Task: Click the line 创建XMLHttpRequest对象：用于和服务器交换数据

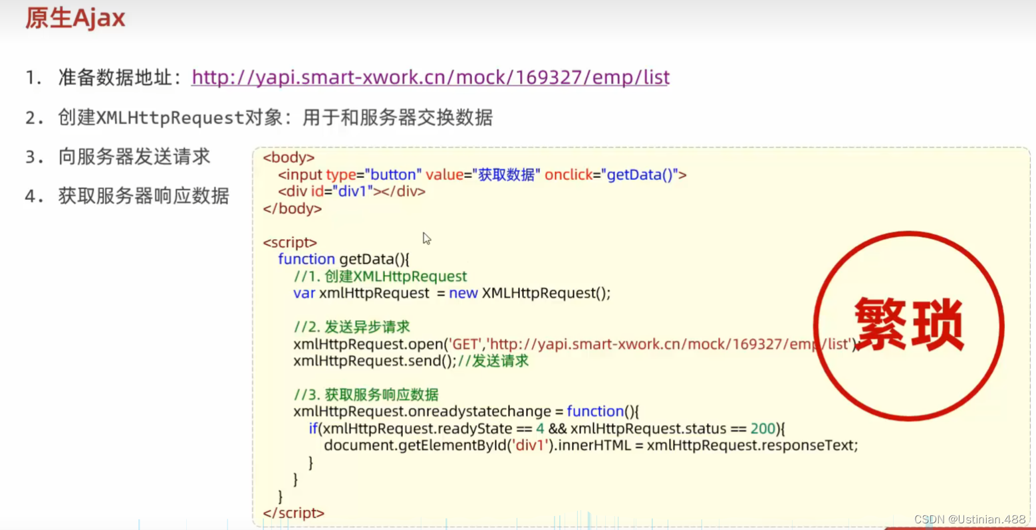Action: [275, 118]
